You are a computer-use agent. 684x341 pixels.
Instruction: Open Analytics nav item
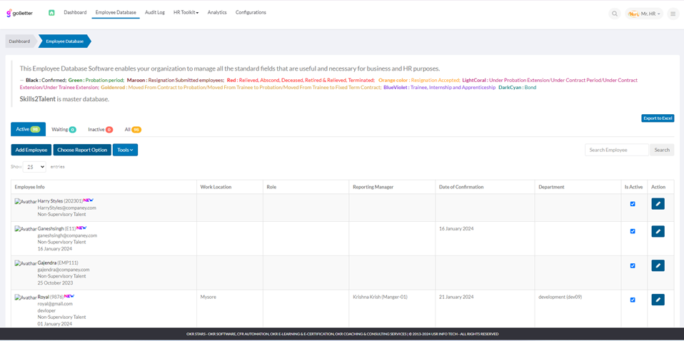[x=217, y=13]
